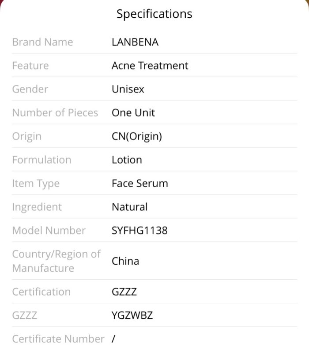Tap the CN(Origin) value

tap(137, 136)
